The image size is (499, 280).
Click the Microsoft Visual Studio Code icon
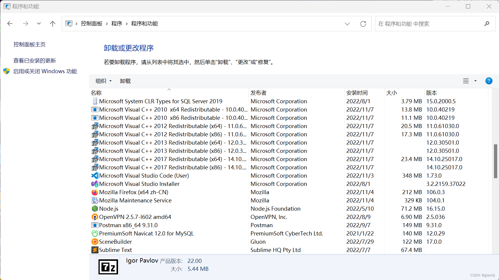click(94, 176)
